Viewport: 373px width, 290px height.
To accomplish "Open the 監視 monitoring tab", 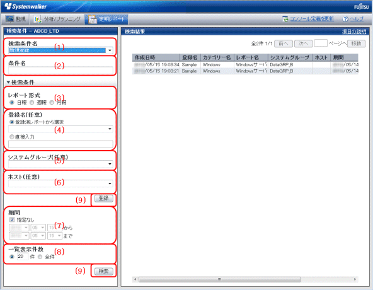I will (16, 20).
